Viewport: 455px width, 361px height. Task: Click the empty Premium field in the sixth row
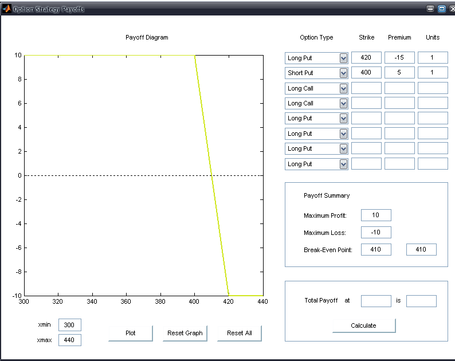click(399, 133)
